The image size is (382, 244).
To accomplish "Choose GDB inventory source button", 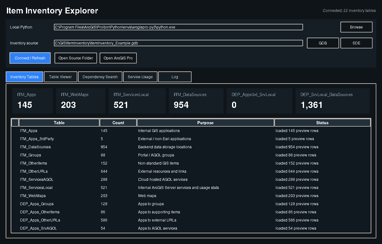I will pyautogui.click(x=323, y=43).
